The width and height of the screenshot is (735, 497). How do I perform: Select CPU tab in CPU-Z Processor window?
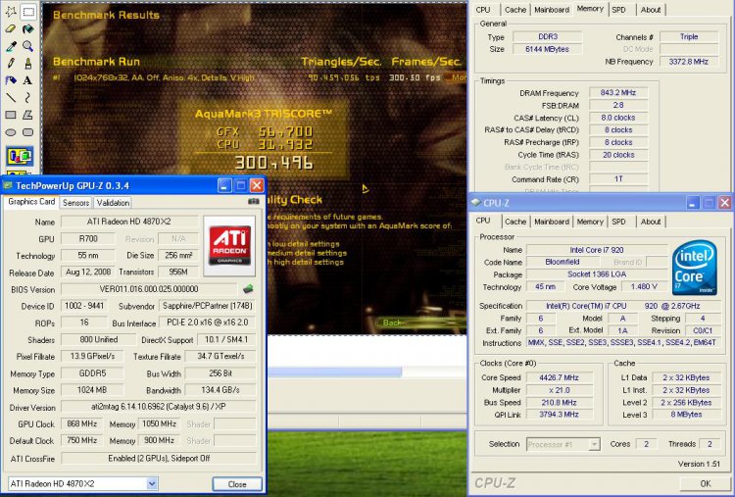click(x=483, y=221)
